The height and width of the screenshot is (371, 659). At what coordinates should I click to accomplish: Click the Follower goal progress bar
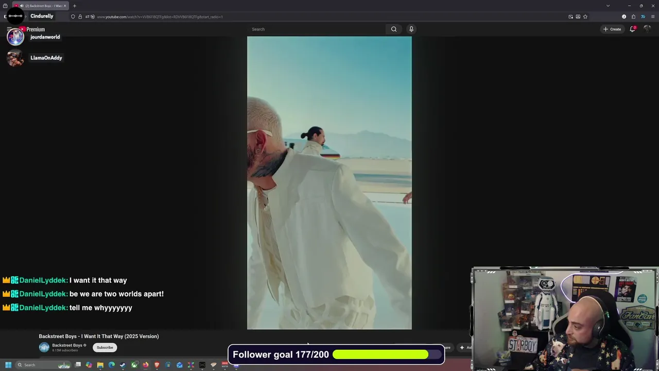point(387,355)
